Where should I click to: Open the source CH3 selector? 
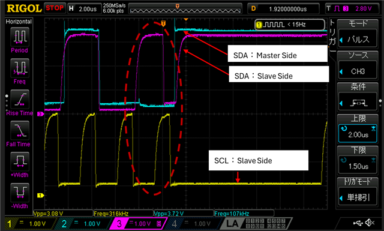coord(358,71)
